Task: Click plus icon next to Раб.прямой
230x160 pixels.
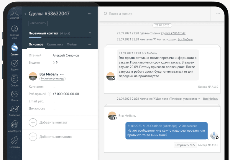Action: [x=50, y=94]
